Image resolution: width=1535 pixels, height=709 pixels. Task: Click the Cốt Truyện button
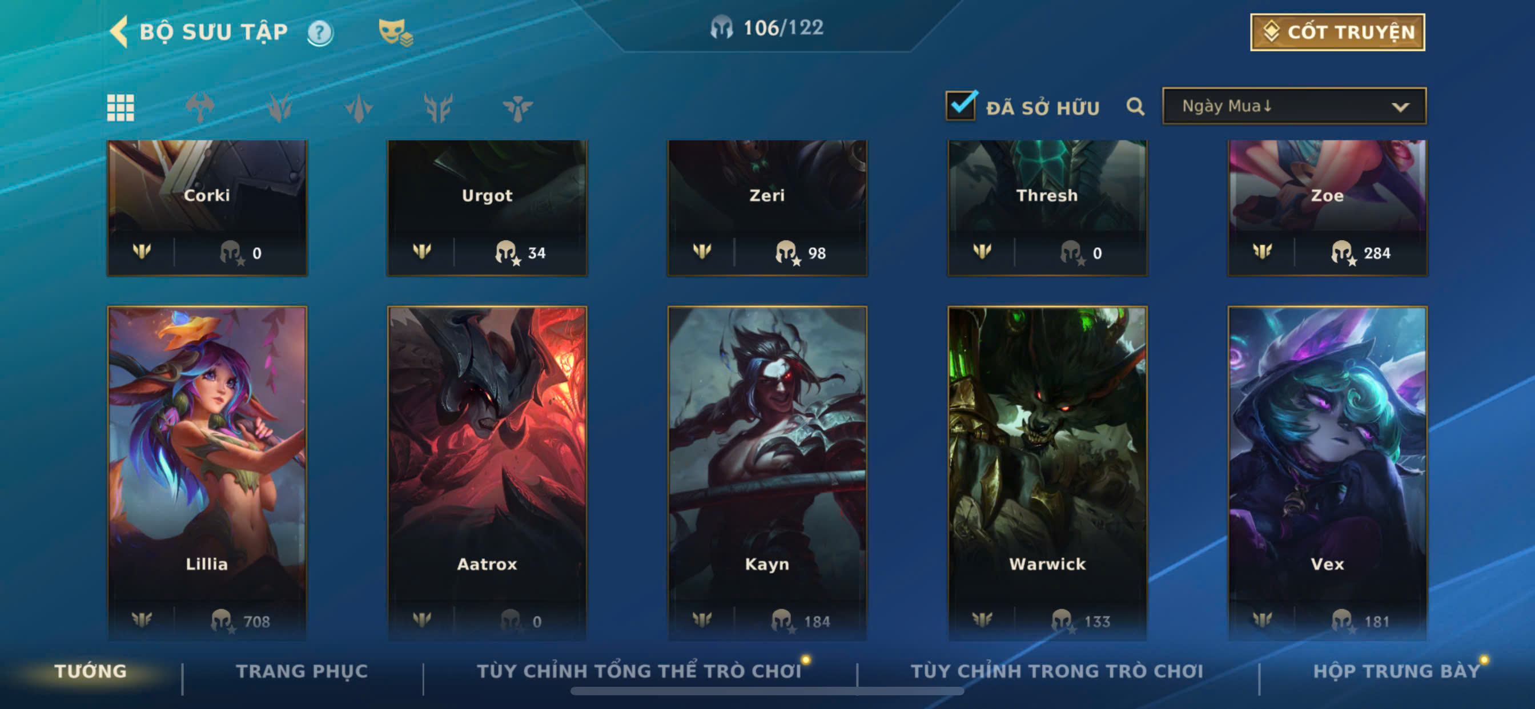[1337, 32]
